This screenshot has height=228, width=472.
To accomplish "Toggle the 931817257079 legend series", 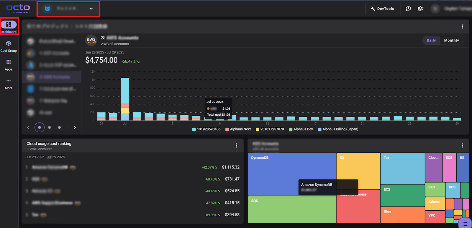I will [x=270, y=129].
